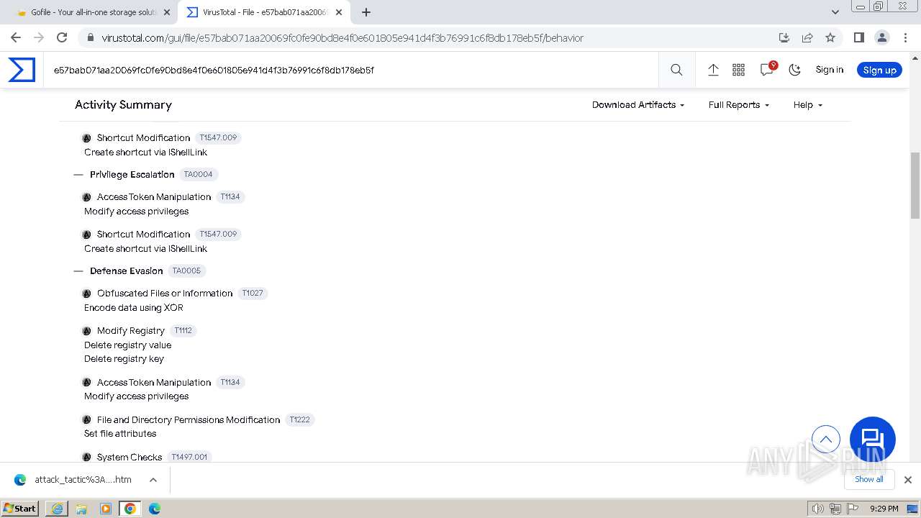921x518 pixels.
Task: Click the page vertical scrollbar thumb
Action: point(915,185)
